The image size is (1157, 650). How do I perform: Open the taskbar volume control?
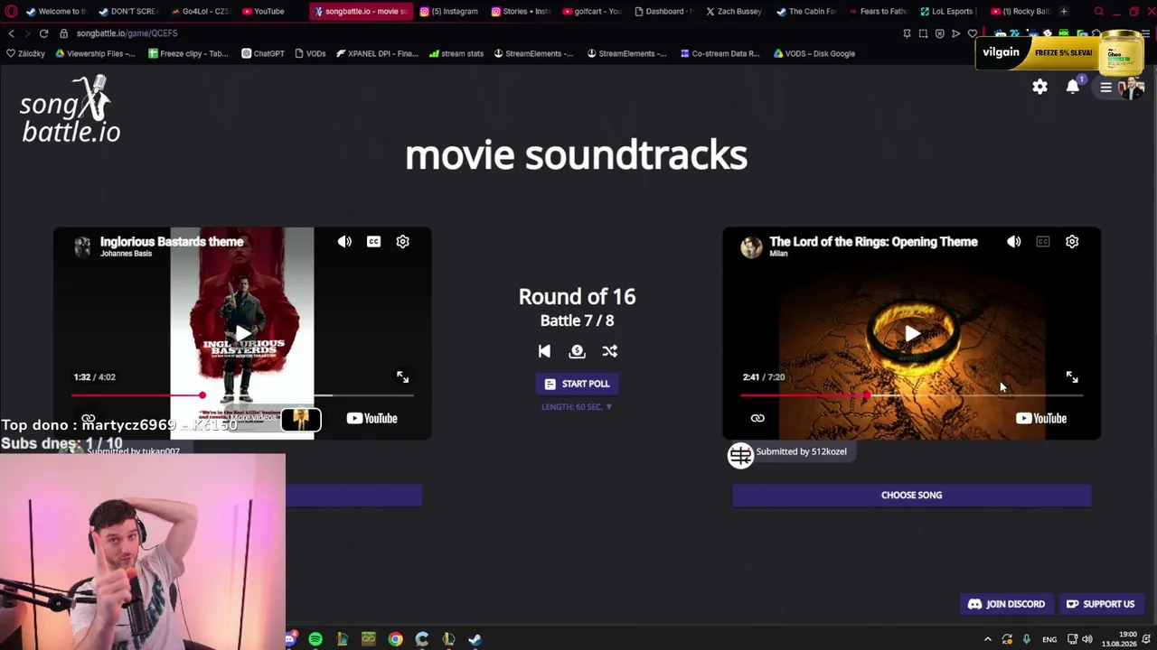1086,639
